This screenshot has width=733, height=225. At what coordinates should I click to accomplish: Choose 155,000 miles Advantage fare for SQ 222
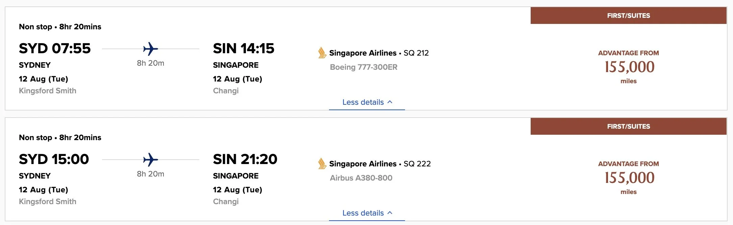tap(629, 178)
